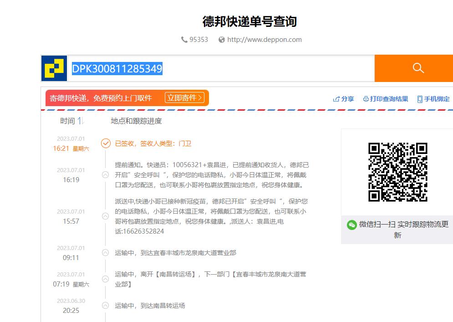The height and width of the screenshot is (322, 453).
Task: Click the 运输中，到达南昌转运场 entry text
Action: pos(150,306)
